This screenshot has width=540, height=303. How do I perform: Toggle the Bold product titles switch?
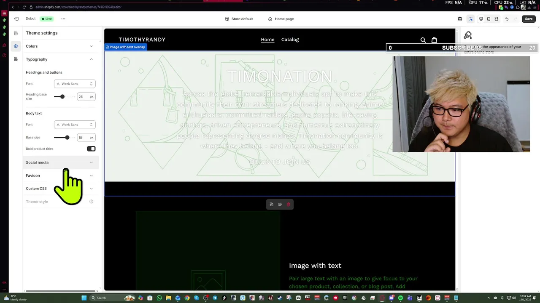coord(91,149)
